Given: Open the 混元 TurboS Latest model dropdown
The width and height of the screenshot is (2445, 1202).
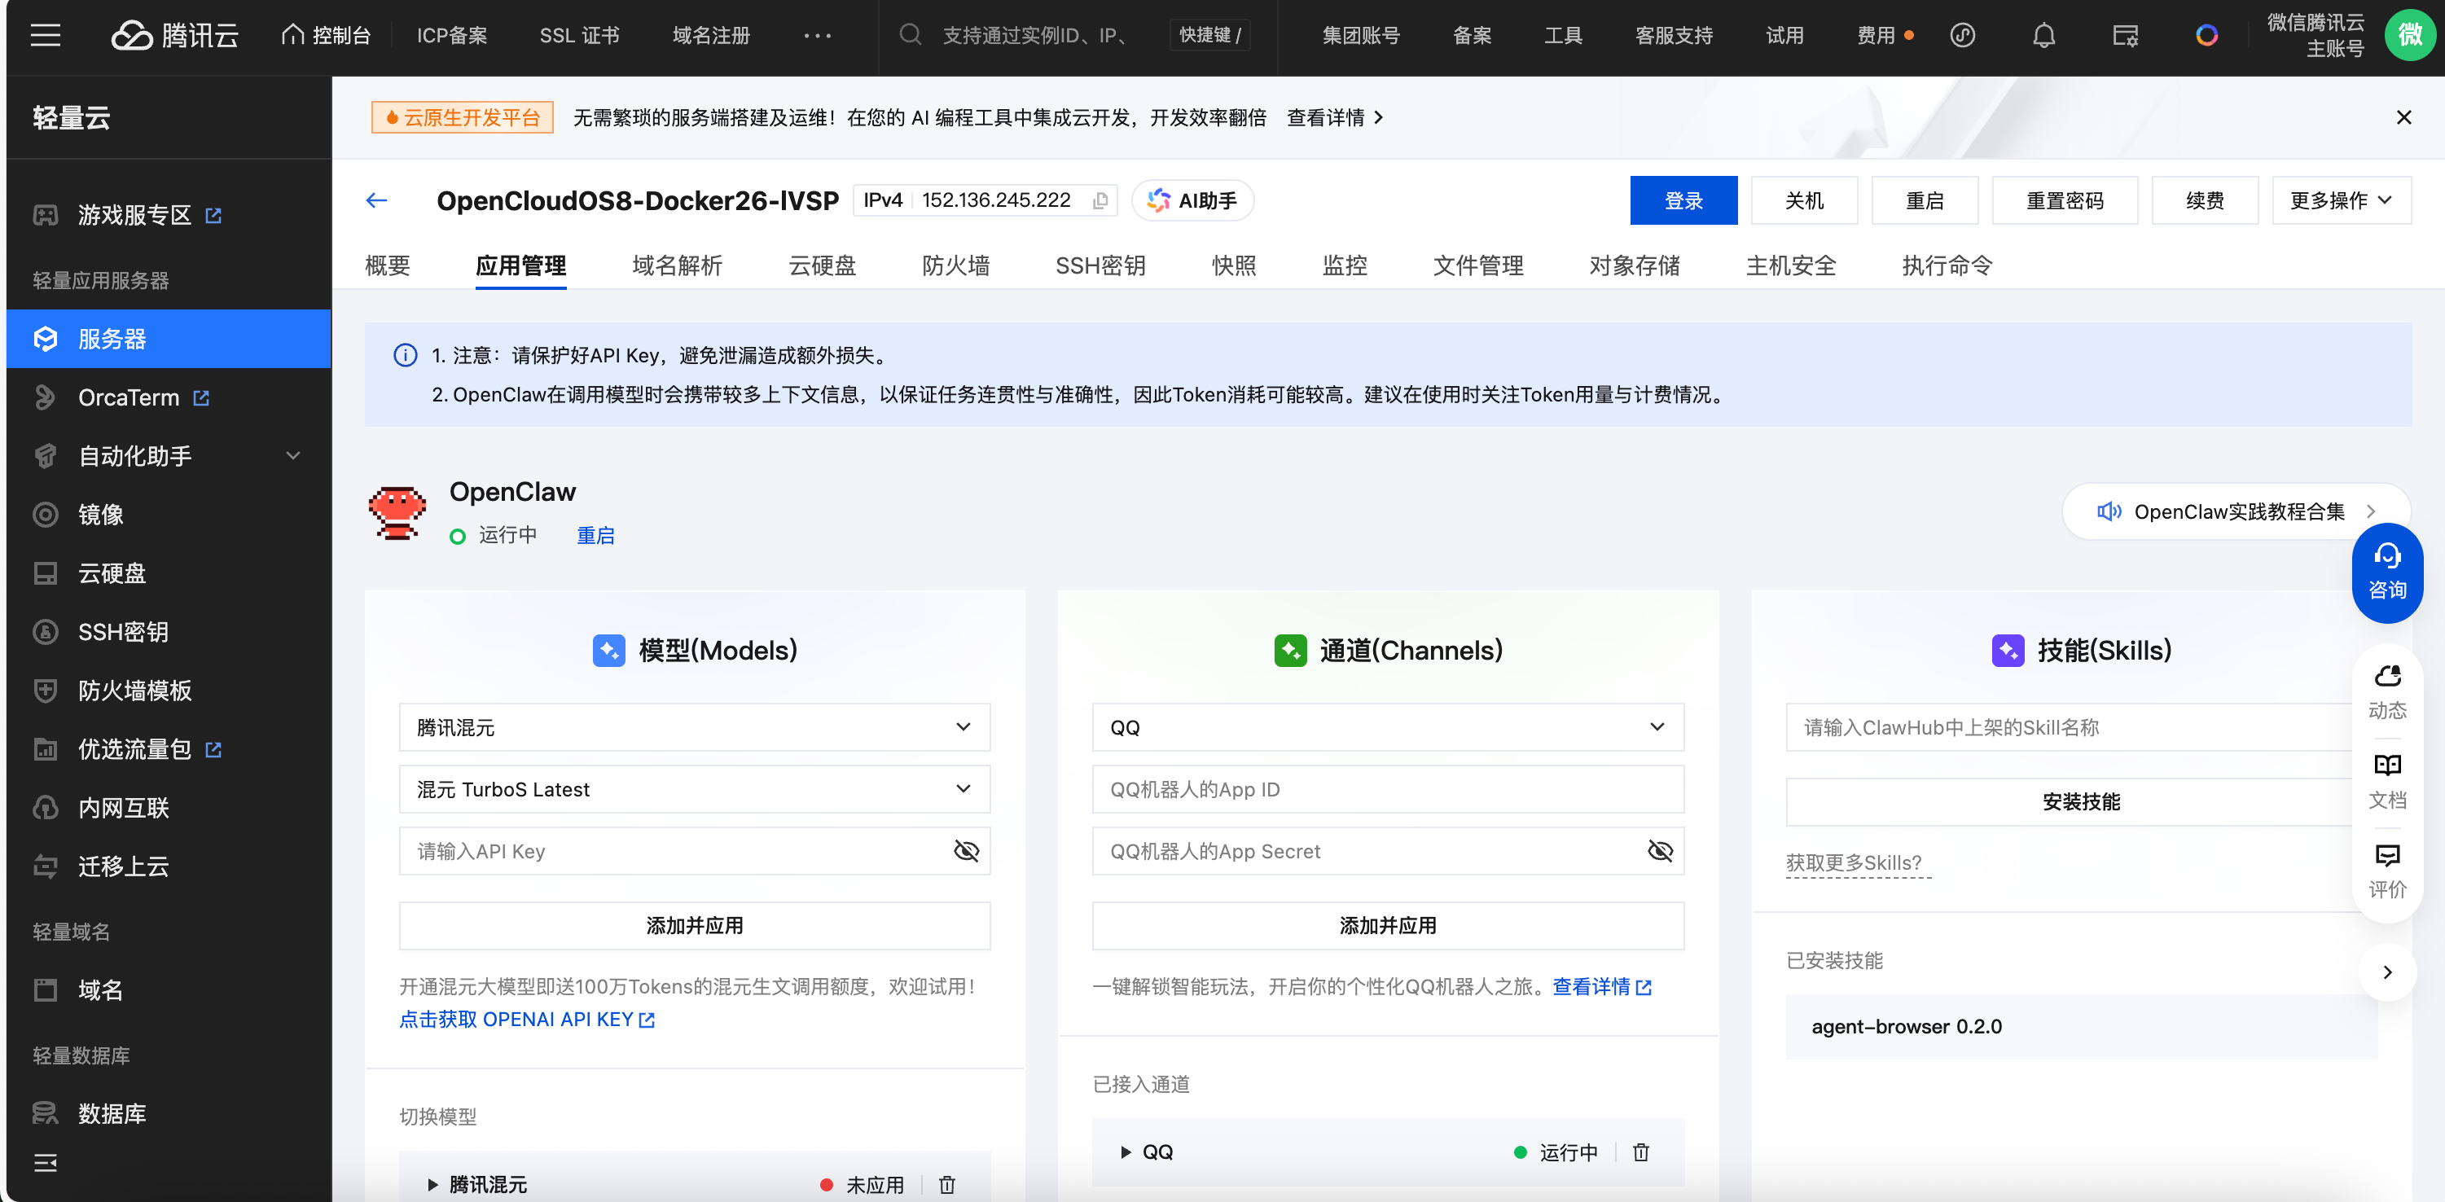Looking at the screenshot, I should (x=694, y=789).
